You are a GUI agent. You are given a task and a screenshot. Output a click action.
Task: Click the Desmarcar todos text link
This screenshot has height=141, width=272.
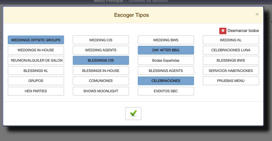click(243, 31)
